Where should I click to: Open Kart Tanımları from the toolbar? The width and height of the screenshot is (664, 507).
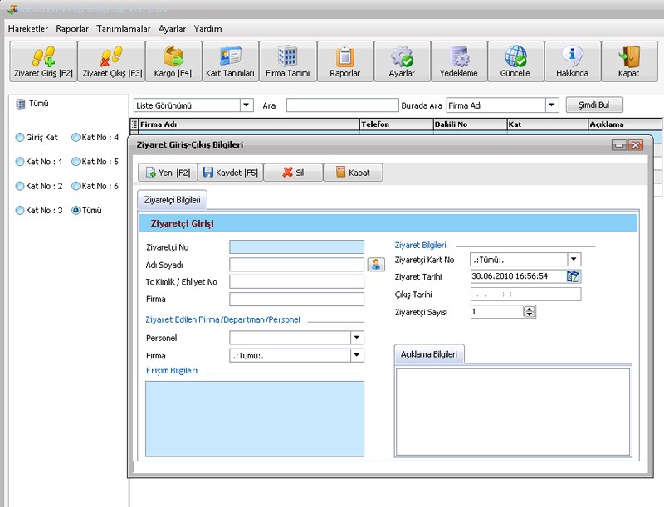[231, 61]
